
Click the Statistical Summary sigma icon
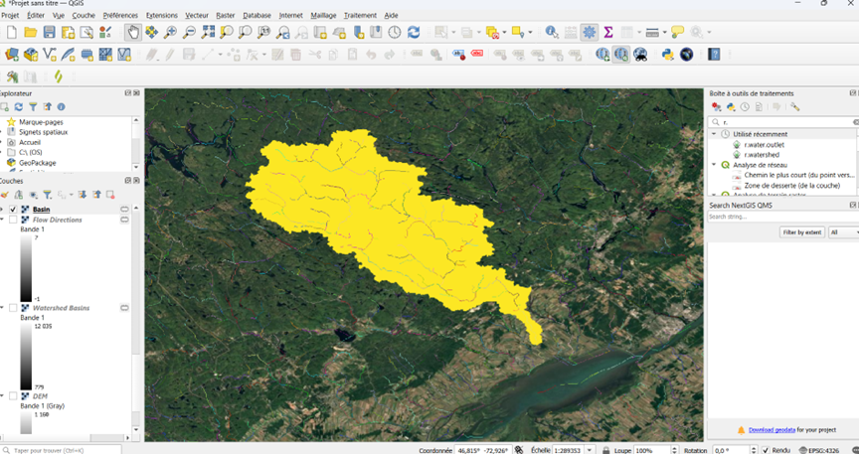coord(608,33)
